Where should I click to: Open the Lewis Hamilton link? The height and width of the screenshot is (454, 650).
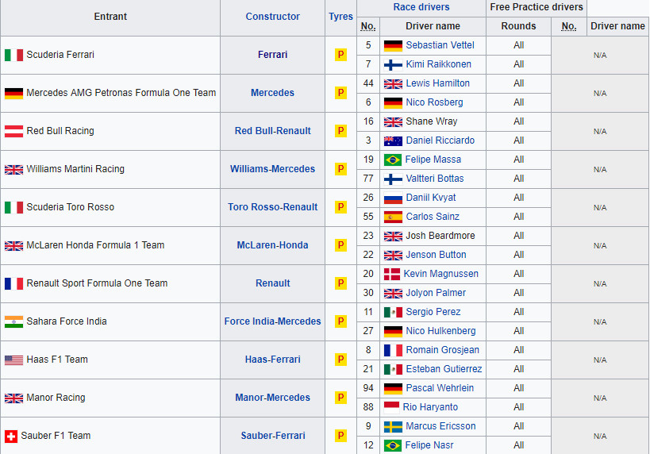438,83
